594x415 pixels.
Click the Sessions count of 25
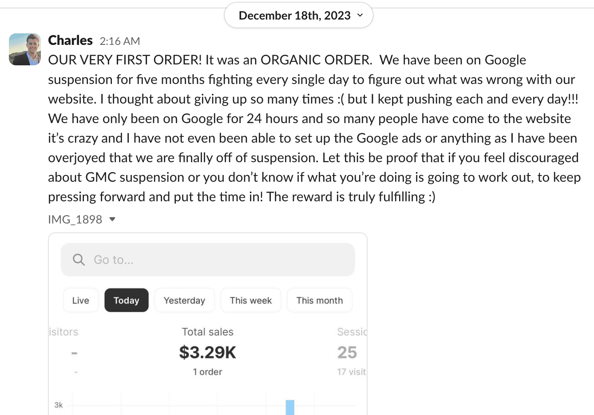[347, 352]
